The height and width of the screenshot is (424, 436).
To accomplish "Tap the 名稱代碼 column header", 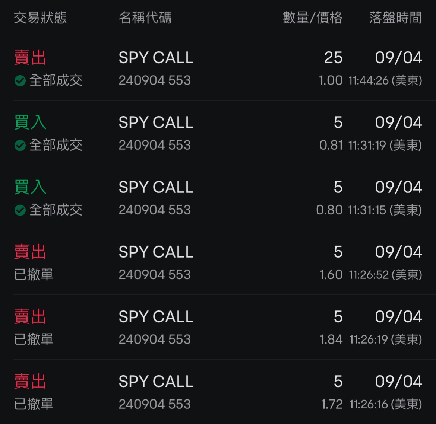I will click(145, 17).
